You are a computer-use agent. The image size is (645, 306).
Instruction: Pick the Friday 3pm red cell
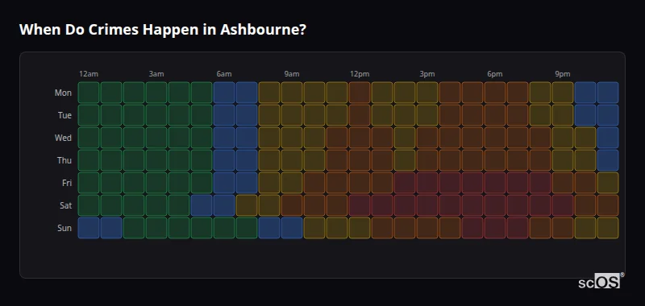pos(427,183)
